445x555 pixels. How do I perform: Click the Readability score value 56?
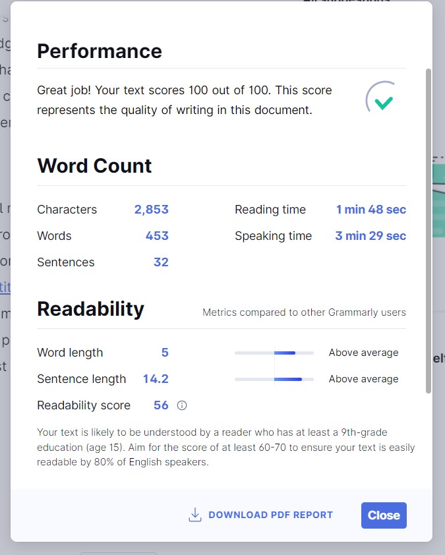161,405
